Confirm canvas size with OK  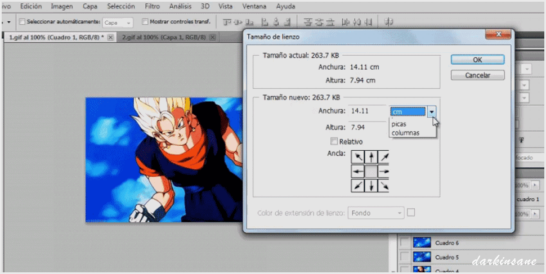coord(477,60)
